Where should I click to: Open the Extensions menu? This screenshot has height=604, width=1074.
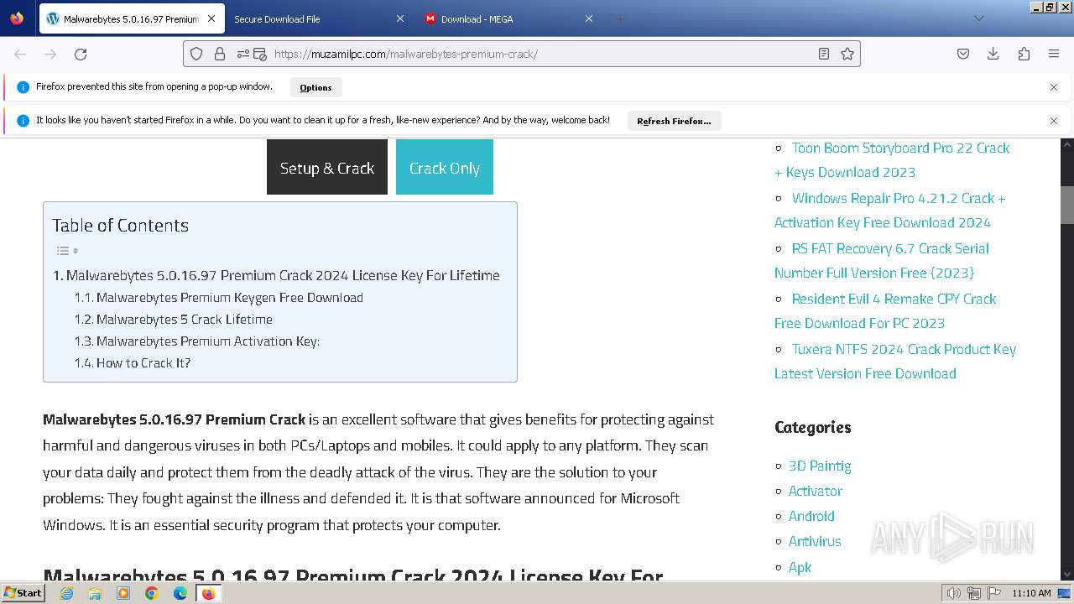click(1024, 54)
